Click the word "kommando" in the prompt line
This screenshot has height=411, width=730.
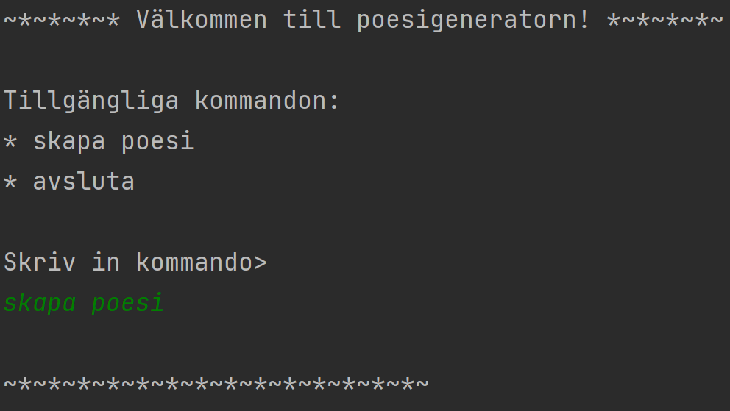[194, 262]
